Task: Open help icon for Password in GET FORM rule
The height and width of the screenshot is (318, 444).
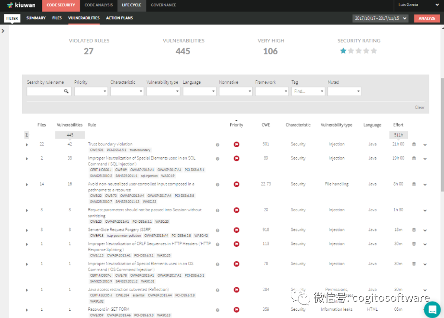Action: (x=218, y=310)
